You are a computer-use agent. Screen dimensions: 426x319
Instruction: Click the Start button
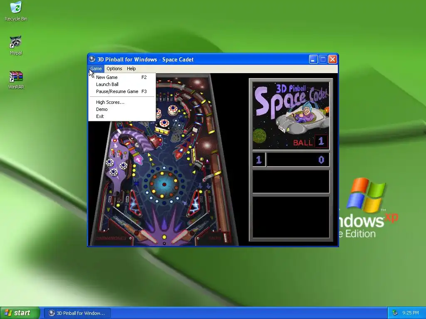(x=20, y=313)
